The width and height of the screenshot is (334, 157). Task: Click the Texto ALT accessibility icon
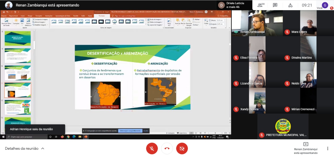[x=169, y=22]
